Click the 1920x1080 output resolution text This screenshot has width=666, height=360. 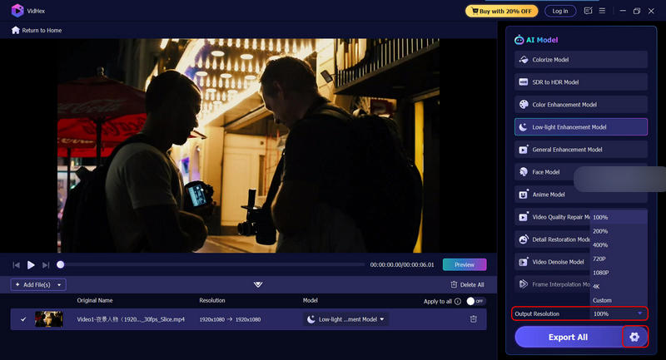point(248,319)
